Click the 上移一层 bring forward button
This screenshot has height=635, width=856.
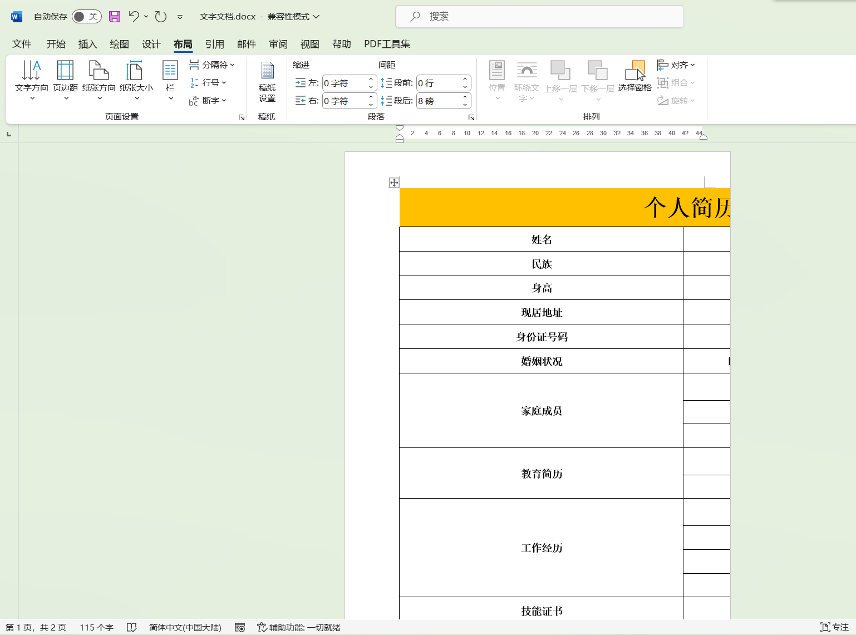coord(560,81)
